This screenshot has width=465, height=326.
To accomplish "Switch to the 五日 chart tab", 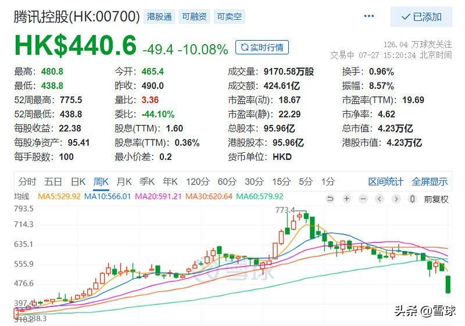I will point(53,181).
